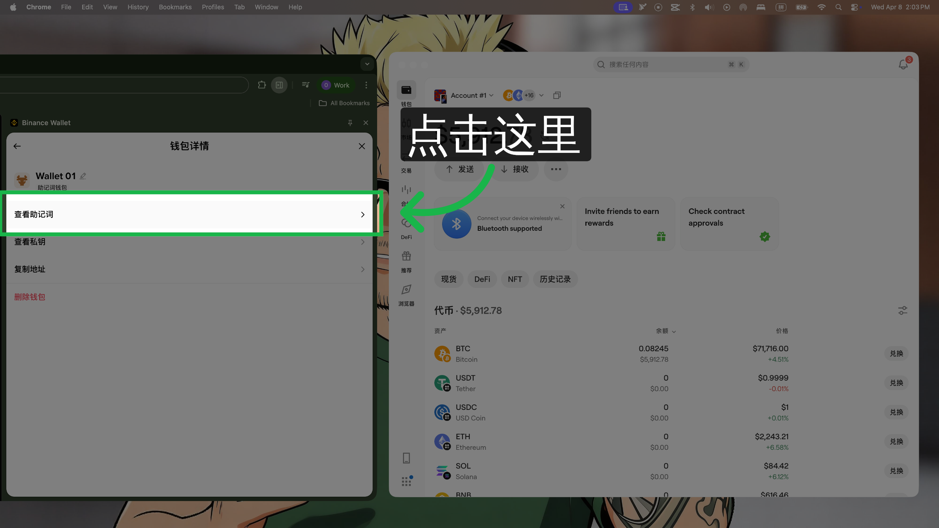The height and width of the screenshot is (528, 939).
Task: Open more actions ellipsis button
Action: pos(556,169)
